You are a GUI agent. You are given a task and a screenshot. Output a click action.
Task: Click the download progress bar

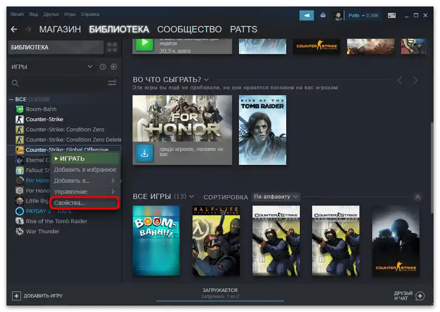coord(220,301)
